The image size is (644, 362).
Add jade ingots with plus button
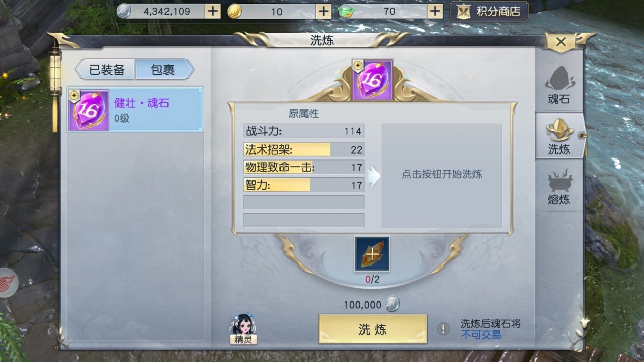click(x=435, y=11)
